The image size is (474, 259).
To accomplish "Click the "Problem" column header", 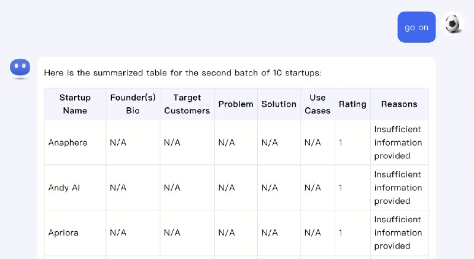I will (x=236, y=104).
